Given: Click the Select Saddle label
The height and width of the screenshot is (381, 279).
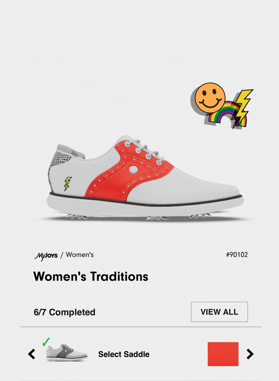Looking at the screenshot, I should tap(124, 354).
